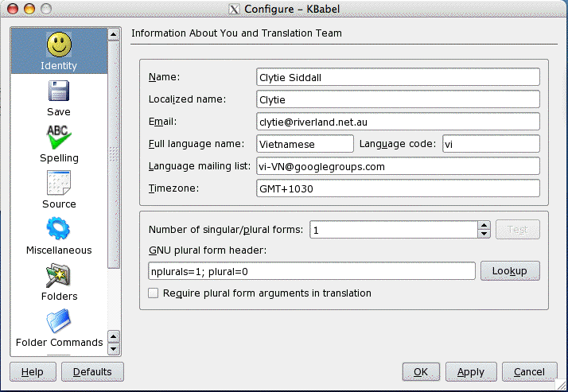Image resolution: width=568 pixels, height=392 pixels.
Task: Click the Folder Commands label in sidebar
Action: (x=59, y=343)
